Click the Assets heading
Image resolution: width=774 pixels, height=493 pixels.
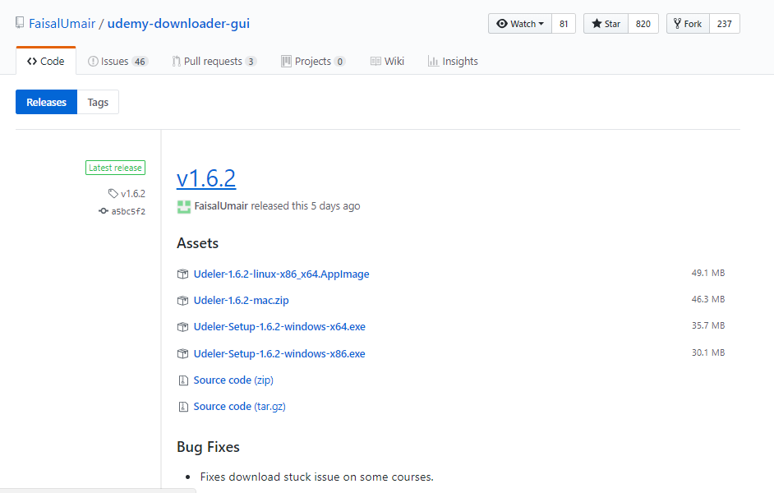pos(197,243)
